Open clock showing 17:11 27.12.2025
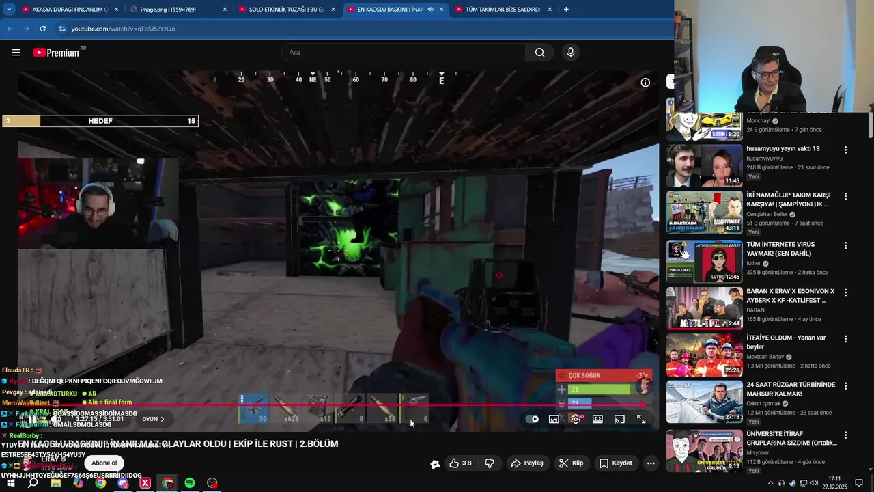 pyautogui.click(x=834, y=483)
